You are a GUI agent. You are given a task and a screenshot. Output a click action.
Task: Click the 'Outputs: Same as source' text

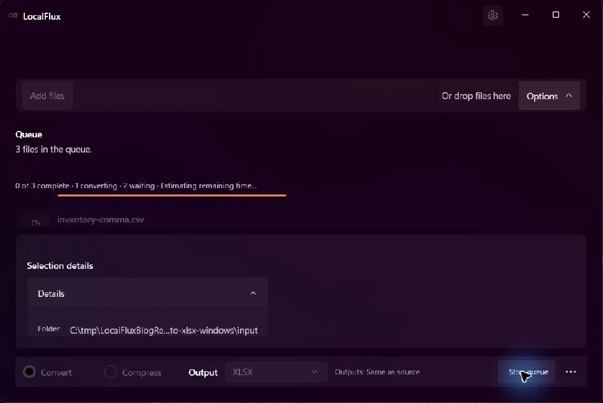click(377, 372)
